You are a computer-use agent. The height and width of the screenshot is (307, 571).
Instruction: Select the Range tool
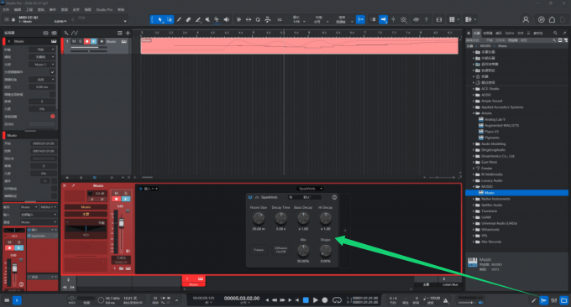point(170,19)
